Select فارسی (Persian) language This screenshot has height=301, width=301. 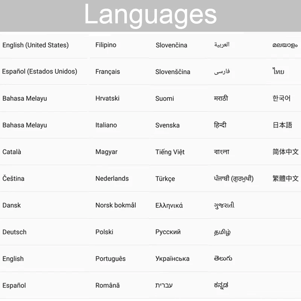pyautogui.click(x=222, y=71)
